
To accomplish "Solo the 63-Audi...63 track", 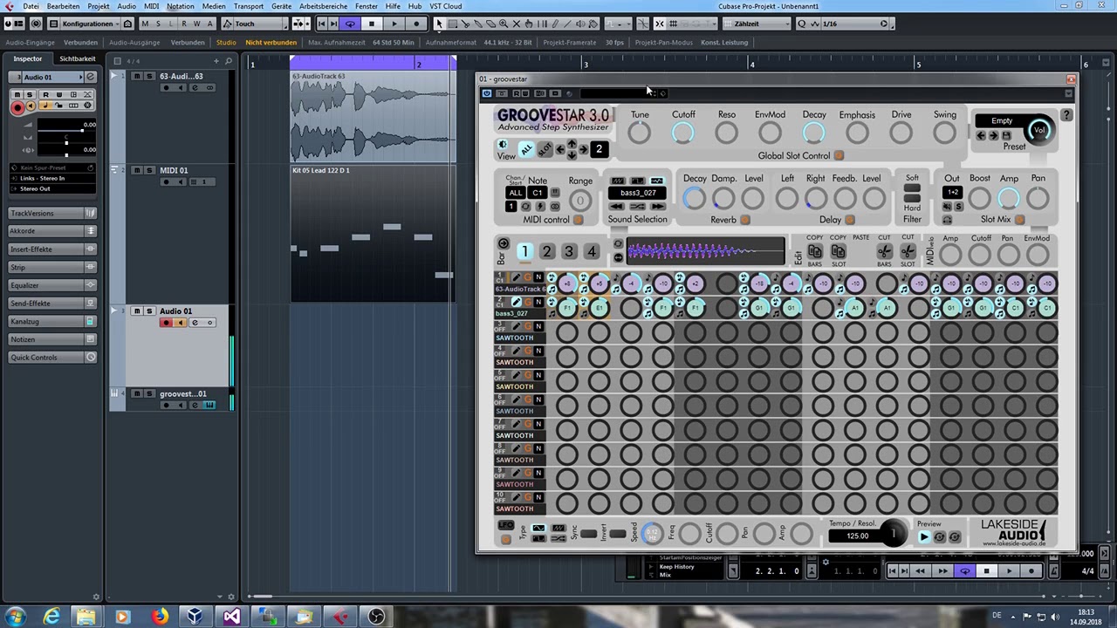I will click(x=149, y=76).
